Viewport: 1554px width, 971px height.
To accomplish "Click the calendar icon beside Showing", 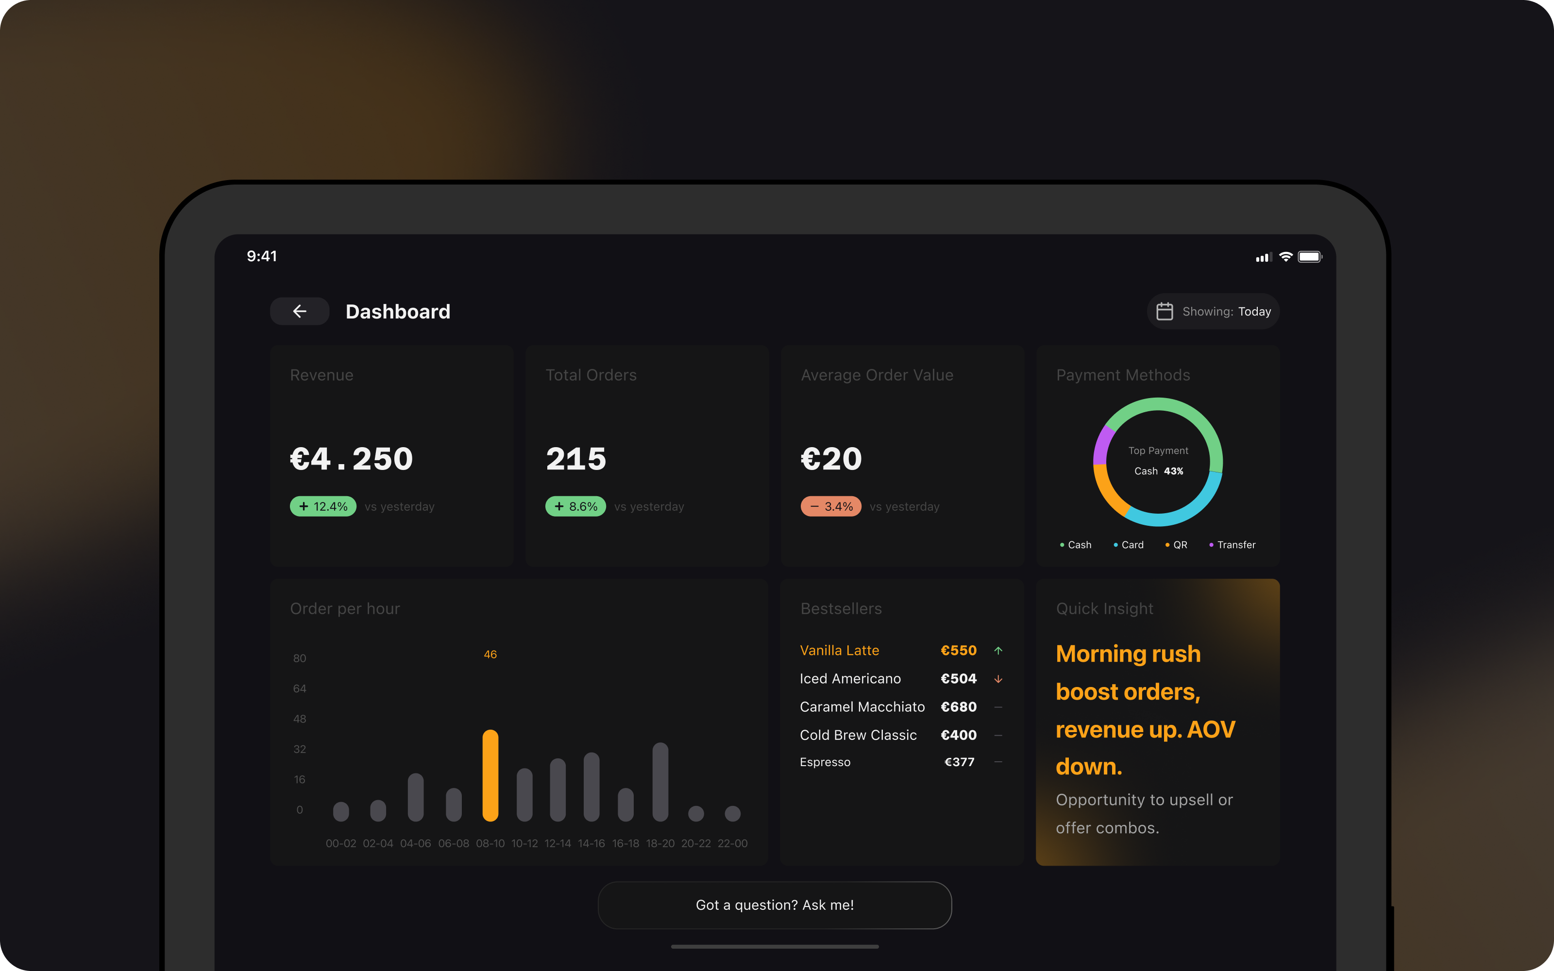I will tap(1164, 312).
